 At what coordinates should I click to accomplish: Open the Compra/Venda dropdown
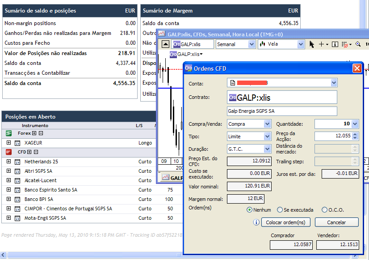(267, 124)
